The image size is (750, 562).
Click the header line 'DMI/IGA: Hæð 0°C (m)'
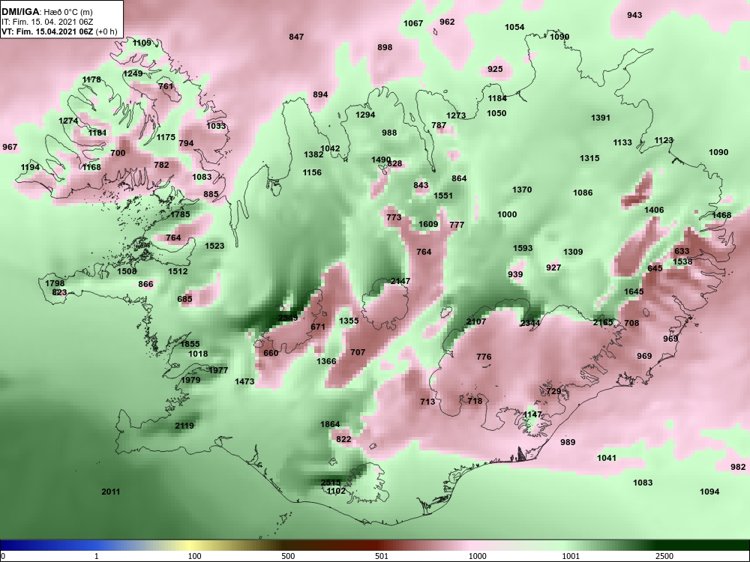[x=46, y=12]
